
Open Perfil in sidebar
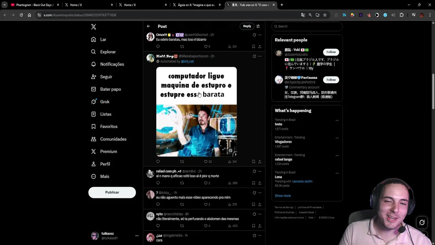[100, 164]
